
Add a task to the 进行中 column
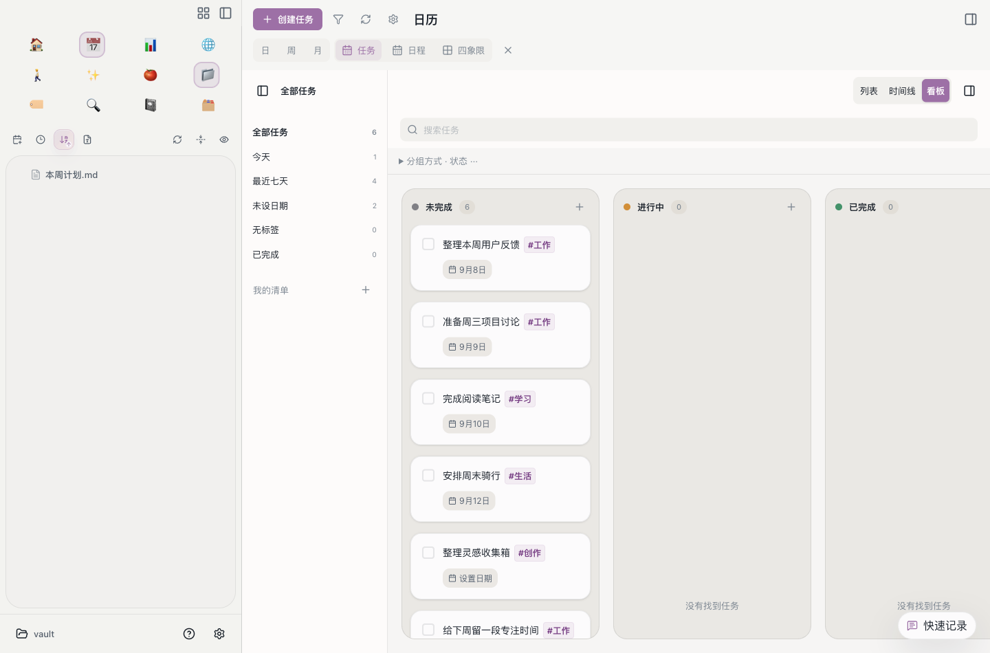click(791, 207)
